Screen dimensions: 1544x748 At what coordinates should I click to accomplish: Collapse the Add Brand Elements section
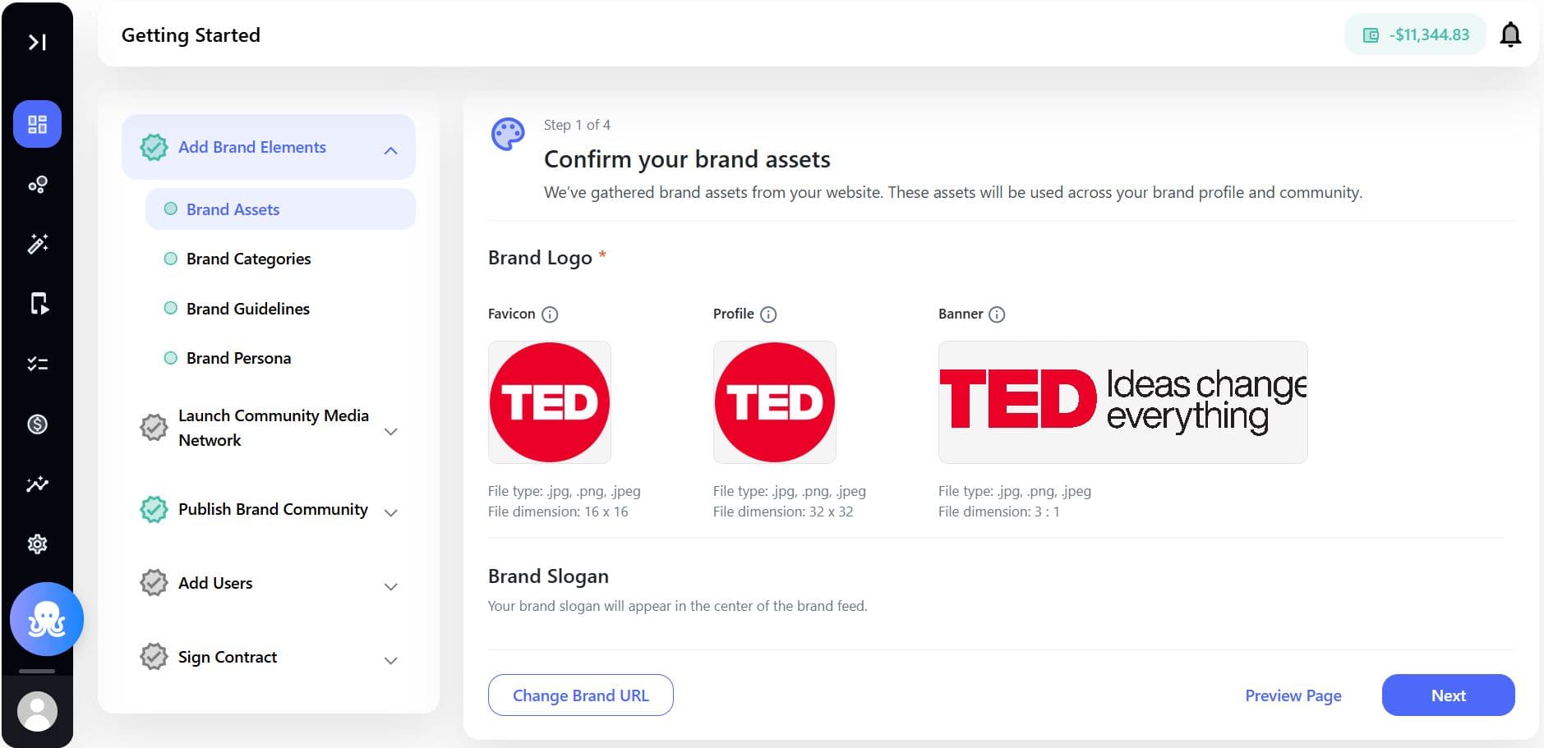(x=391, y=150)
